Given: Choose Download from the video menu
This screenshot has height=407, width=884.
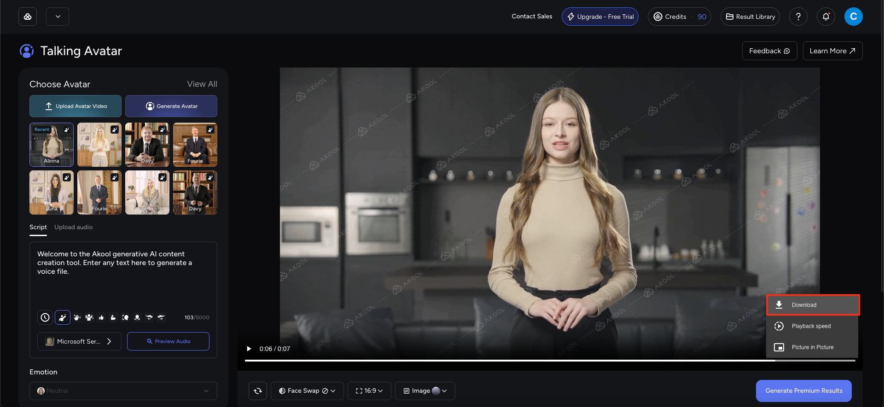Looking at the screenshot, I should coord(813,305).
